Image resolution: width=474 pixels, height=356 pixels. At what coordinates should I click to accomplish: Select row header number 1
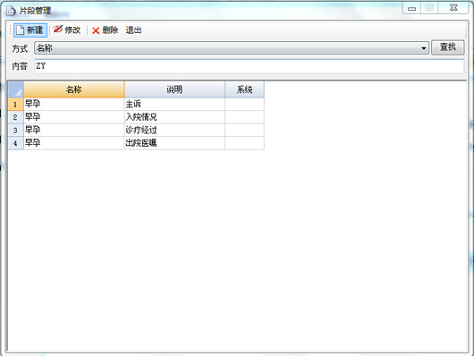coord(16,104)
